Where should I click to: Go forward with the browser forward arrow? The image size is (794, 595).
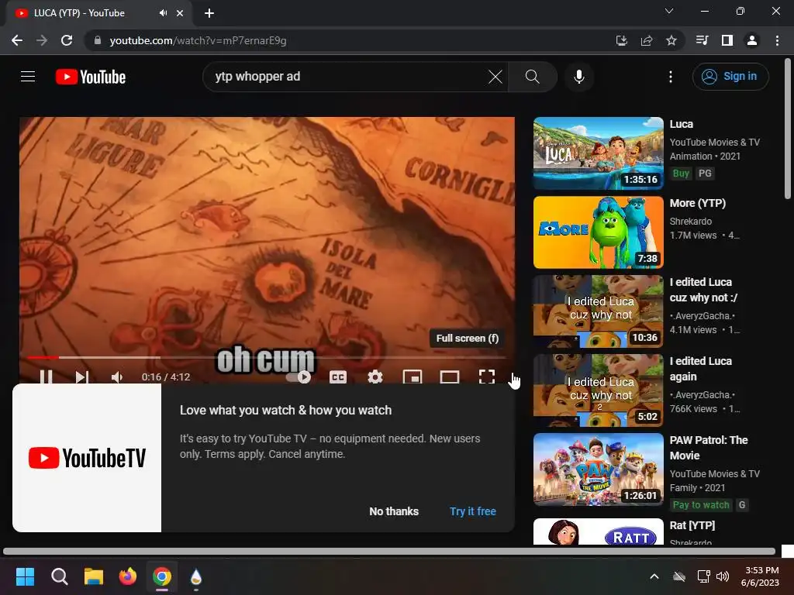click(42, 40)
